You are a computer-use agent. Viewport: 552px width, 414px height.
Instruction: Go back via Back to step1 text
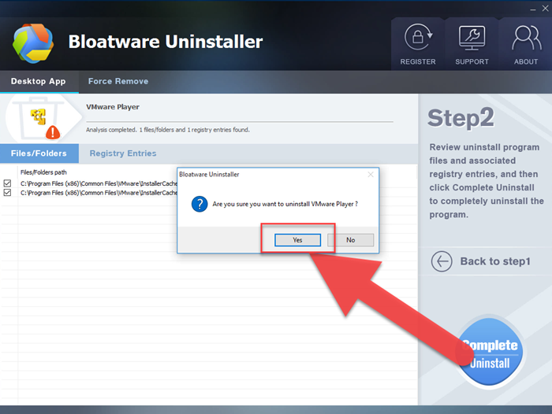[495, 261]
